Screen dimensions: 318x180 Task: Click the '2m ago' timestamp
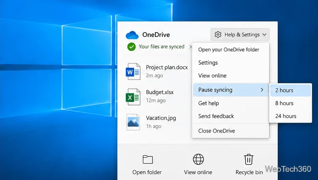click(154, 76)
